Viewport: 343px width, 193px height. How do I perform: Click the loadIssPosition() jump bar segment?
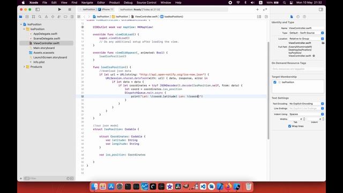pos(172,17)
